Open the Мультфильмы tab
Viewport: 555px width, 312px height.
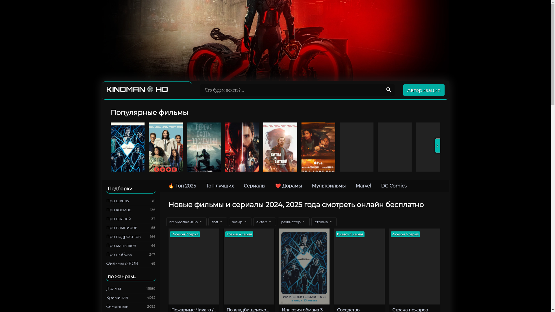click(x=329, y=186)
